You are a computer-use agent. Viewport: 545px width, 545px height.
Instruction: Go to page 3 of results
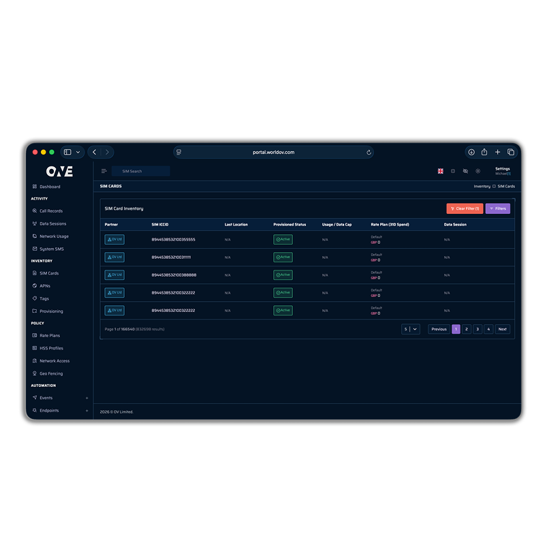(x=478, y=329)
